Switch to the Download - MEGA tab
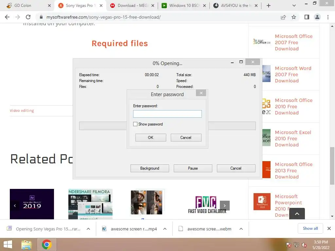 pos(132,6)
